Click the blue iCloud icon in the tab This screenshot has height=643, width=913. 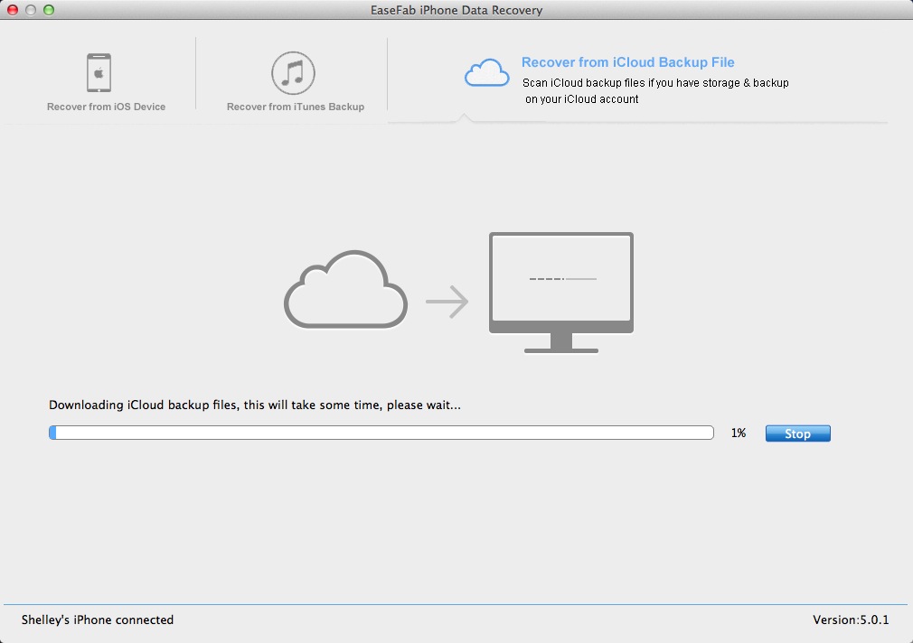(486, 73)
